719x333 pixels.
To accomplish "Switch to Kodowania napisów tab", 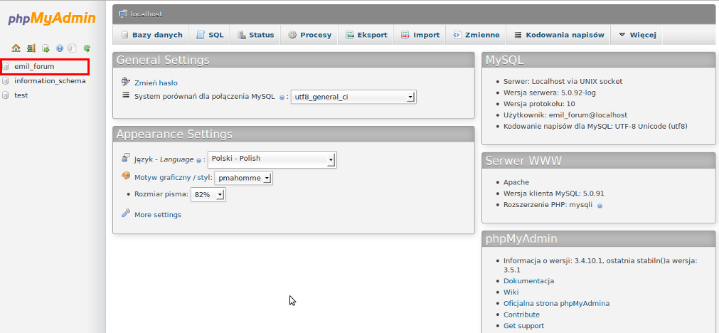I will pyautogui.click(x=559, y=35).
